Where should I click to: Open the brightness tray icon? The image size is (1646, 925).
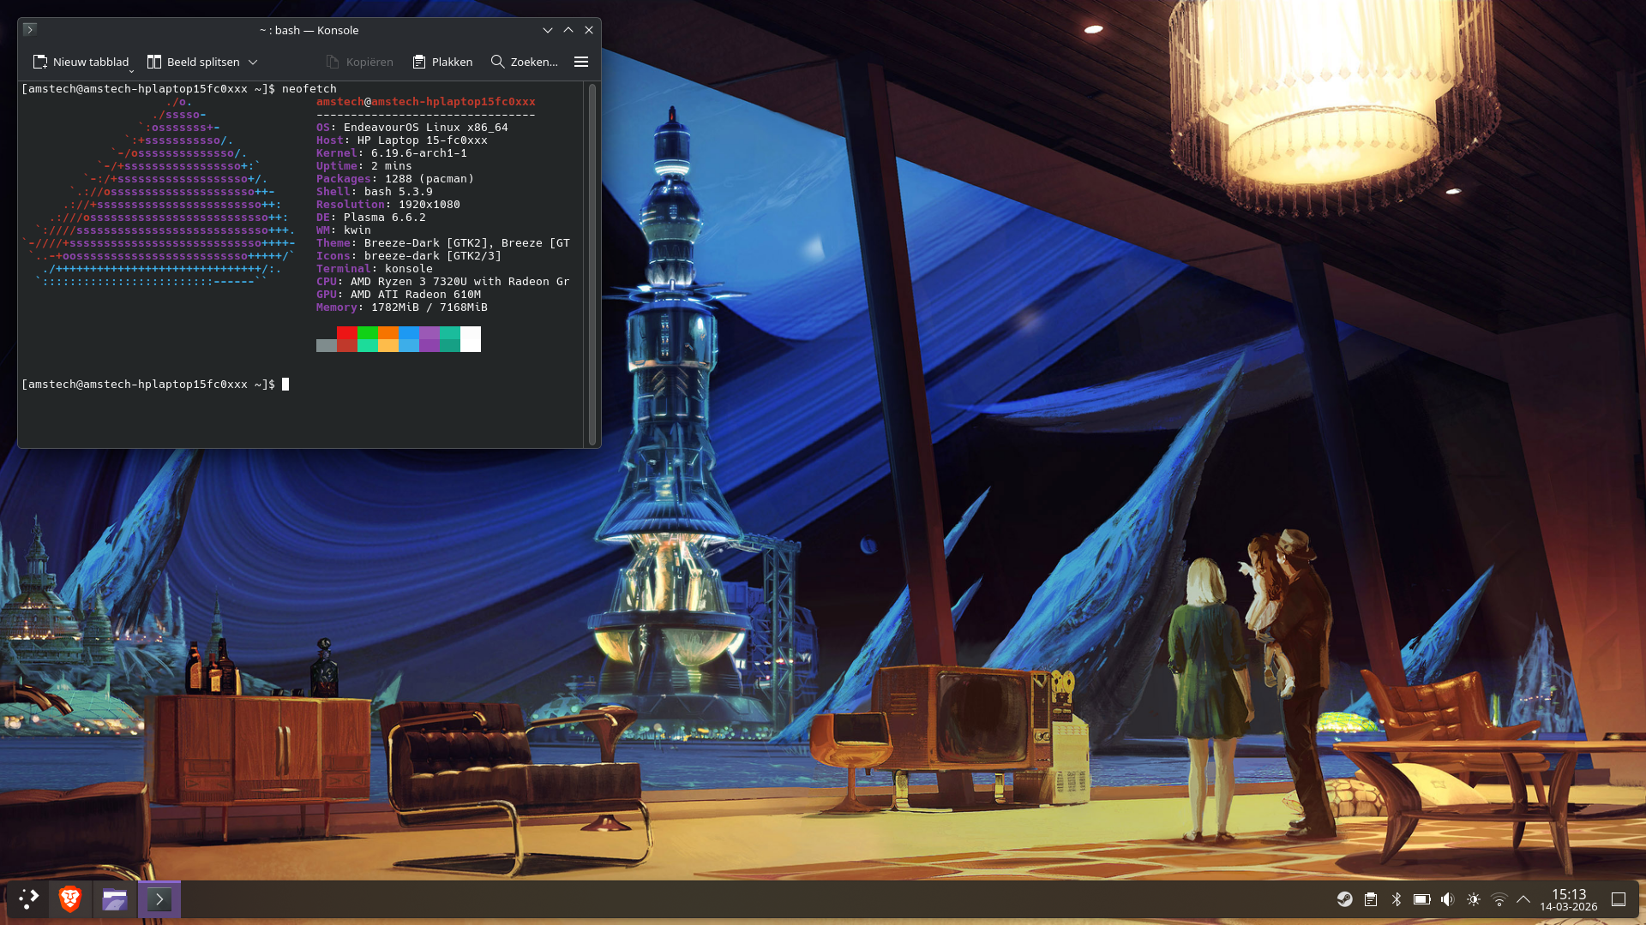pos(1474,899)
